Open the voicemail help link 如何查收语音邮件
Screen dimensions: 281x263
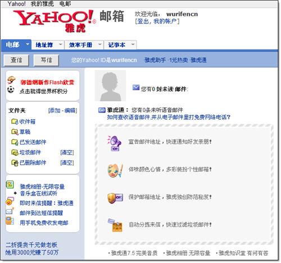169,117
